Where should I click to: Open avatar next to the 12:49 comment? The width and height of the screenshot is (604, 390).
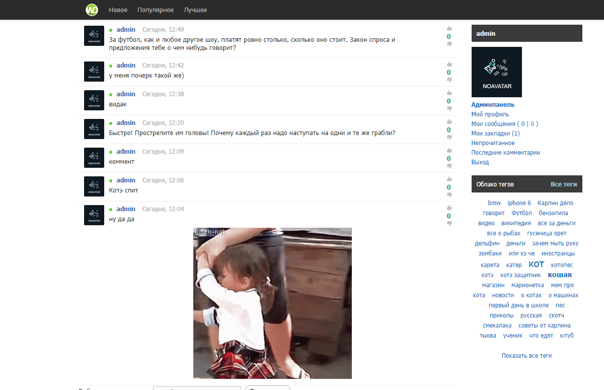[94, 36]
